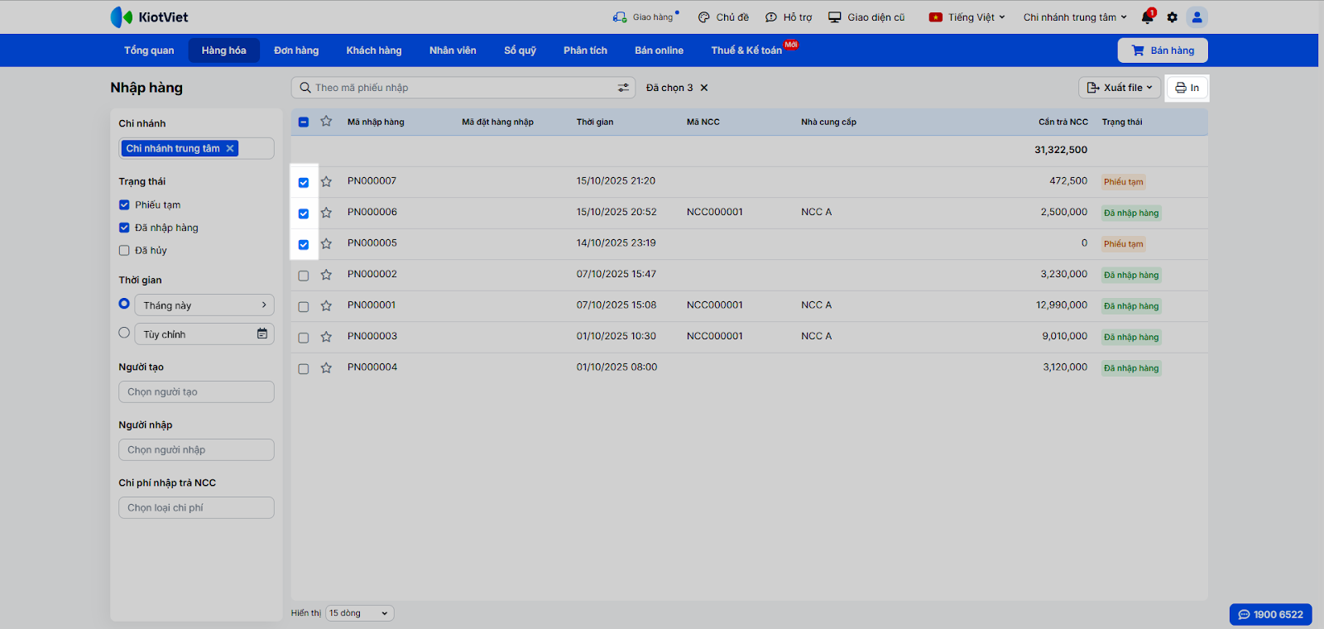Star the PN000007 import receipt
The image size is (1324, 629).
(x=326, y=181)
